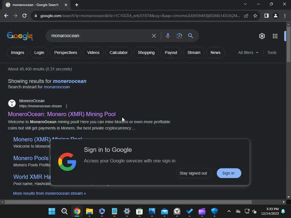Expand the All filters dropdown
Viewport: 291px width, 218px height.
[x=248, y=53]
